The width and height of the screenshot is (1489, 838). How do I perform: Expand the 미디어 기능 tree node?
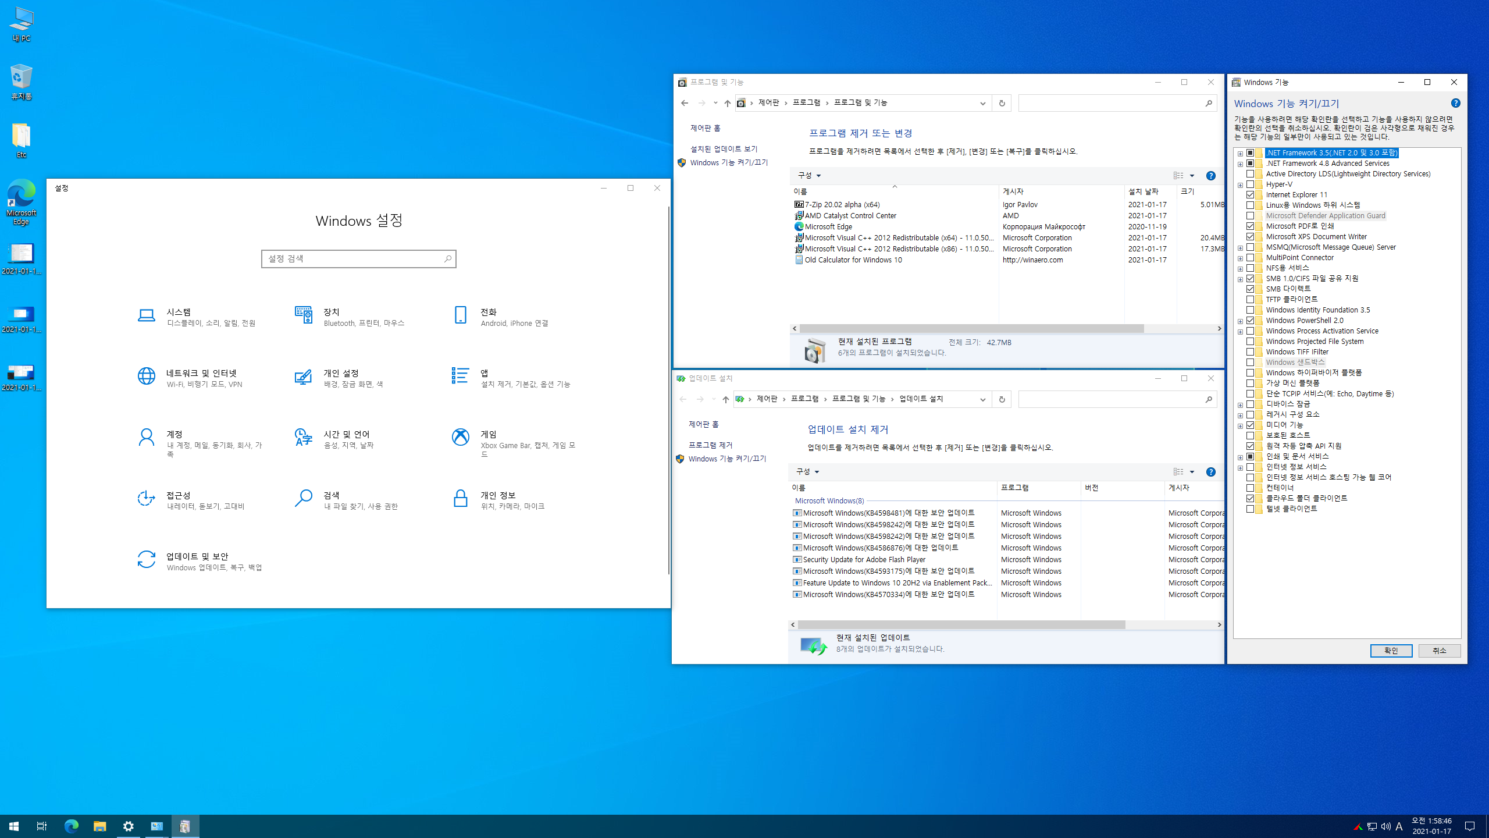pyautogui.click(x=1240, y=425)
